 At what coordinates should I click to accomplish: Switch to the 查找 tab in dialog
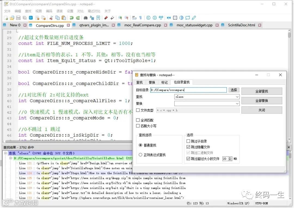click(x=139, y=82)
